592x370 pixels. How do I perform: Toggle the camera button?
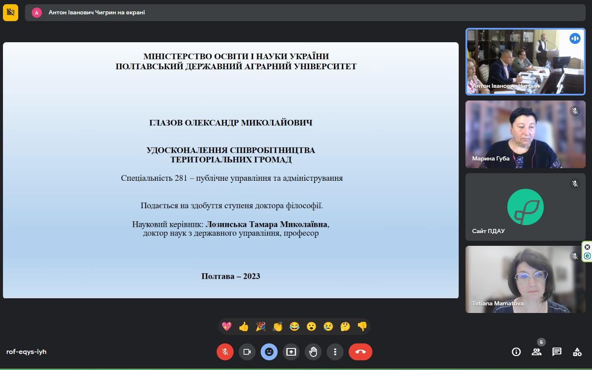[247, 352]
